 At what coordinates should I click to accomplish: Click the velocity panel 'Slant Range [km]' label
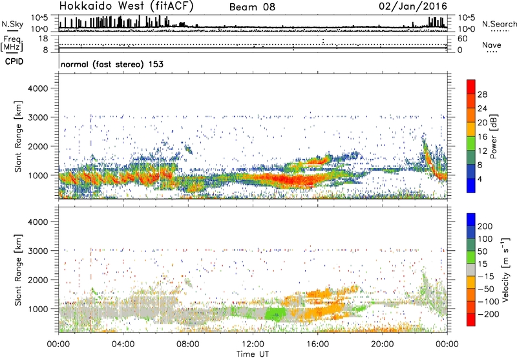point(18,270)
